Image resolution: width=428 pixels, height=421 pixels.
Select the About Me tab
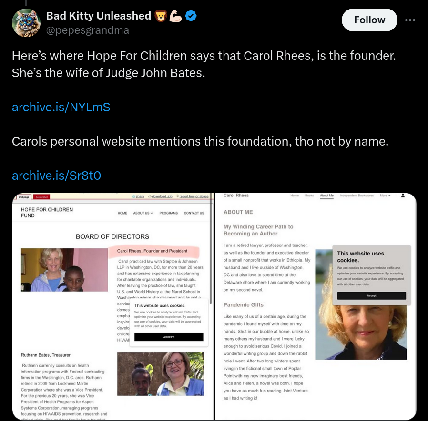click(327, 196)
